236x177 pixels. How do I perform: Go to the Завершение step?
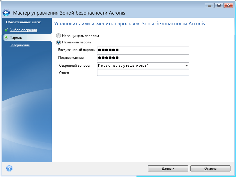20,45
